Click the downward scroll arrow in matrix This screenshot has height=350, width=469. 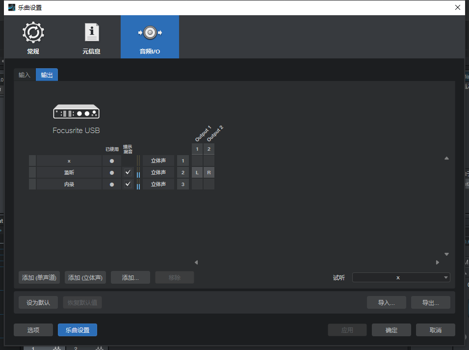coord(446,254)
